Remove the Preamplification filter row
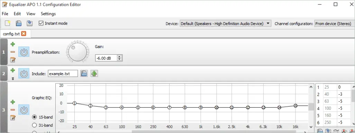355x133 pixels. click(13, 52)
